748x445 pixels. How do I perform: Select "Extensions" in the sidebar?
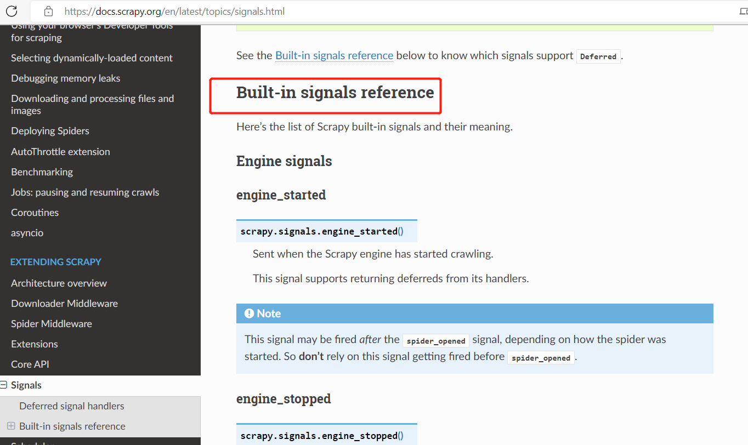pos(34,344)
